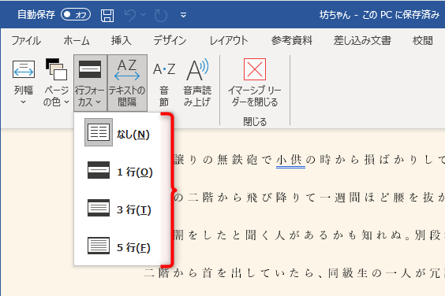Switch to the ホーム tab
Screen dimensions: 445x296
77,41
